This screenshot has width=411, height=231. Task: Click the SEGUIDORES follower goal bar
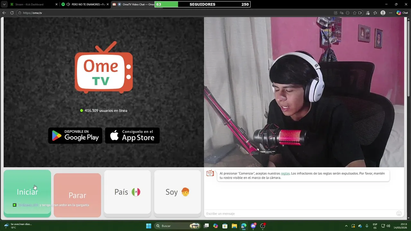(202, 4)
